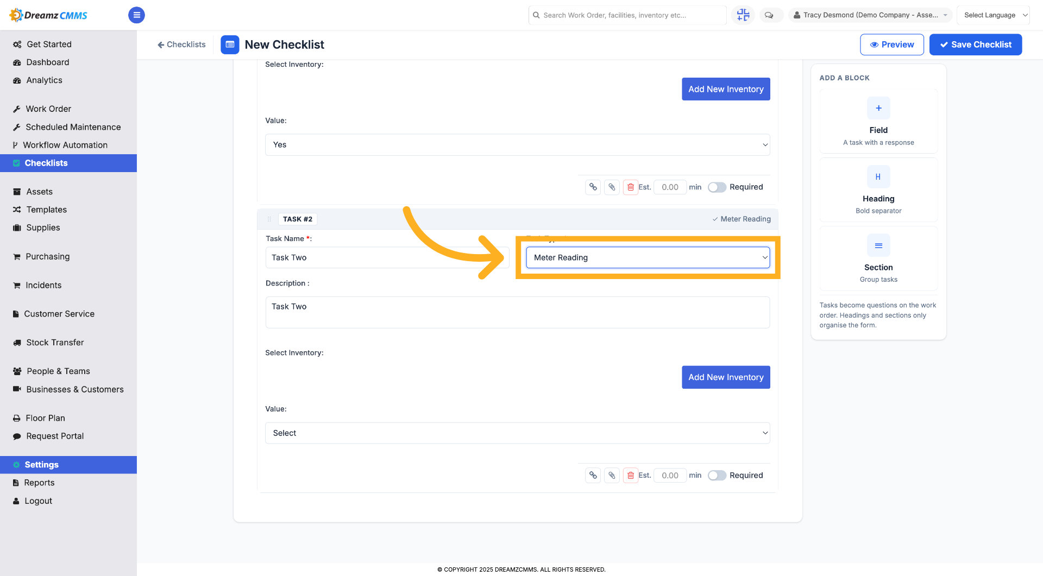The width and height of the screenshot is (1043, 576).
Task: Toggle Required switch above Task #2
Action: pos(717,187)
